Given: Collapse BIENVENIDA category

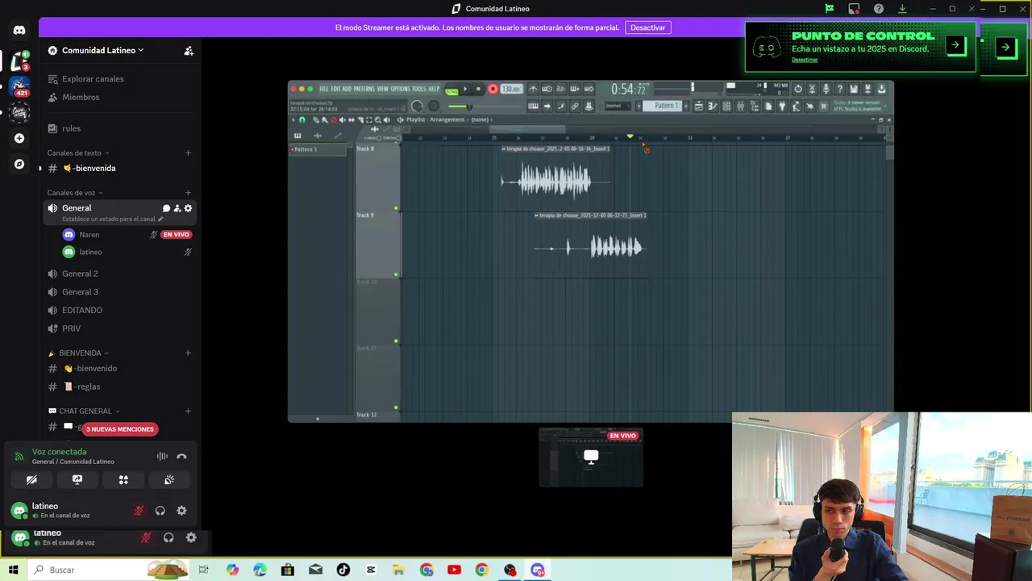Looking at the screenshot, I should point(80,353).
